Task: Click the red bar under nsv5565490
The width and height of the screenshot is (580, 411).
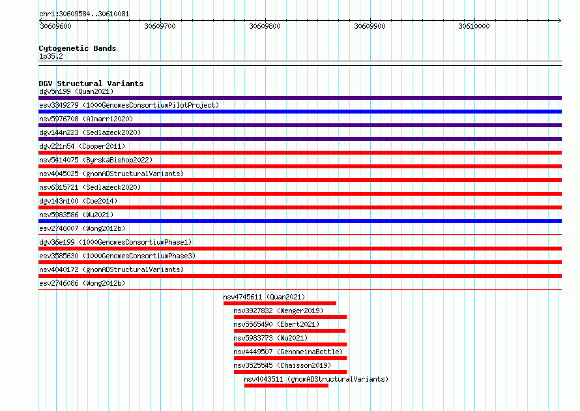Action: pos(289,331)
